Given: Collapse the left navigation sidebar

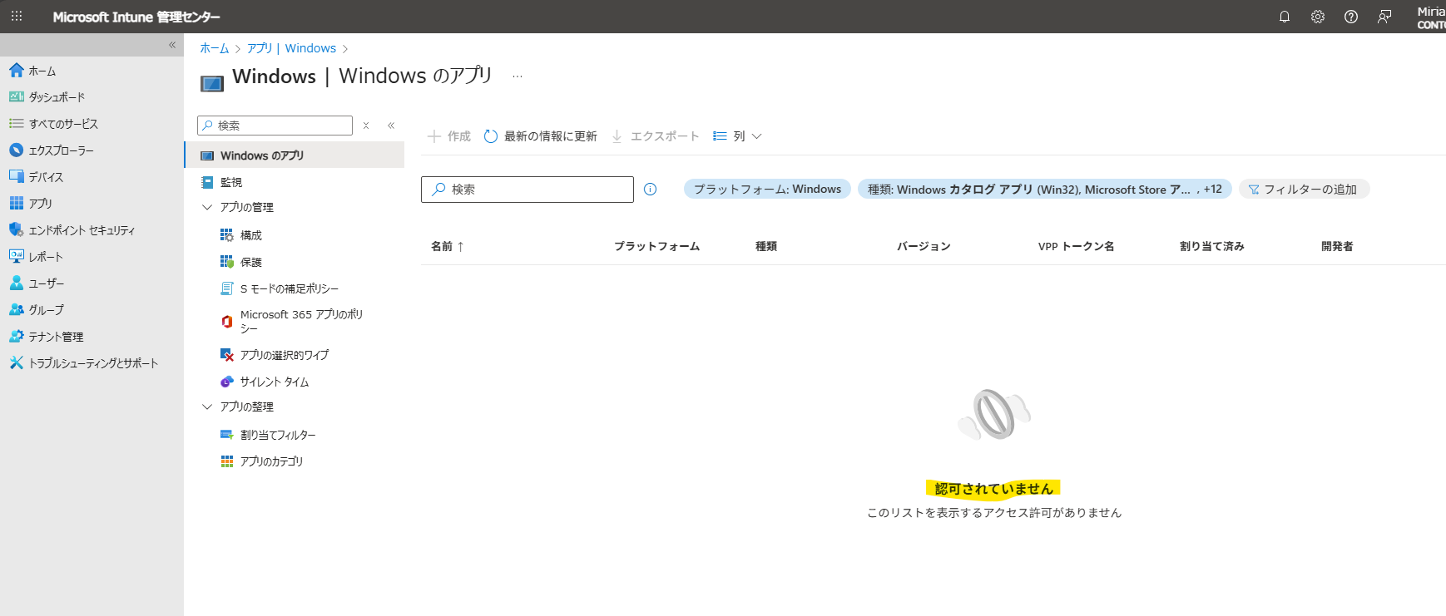Looking at the screenshot, I should 172,45.
